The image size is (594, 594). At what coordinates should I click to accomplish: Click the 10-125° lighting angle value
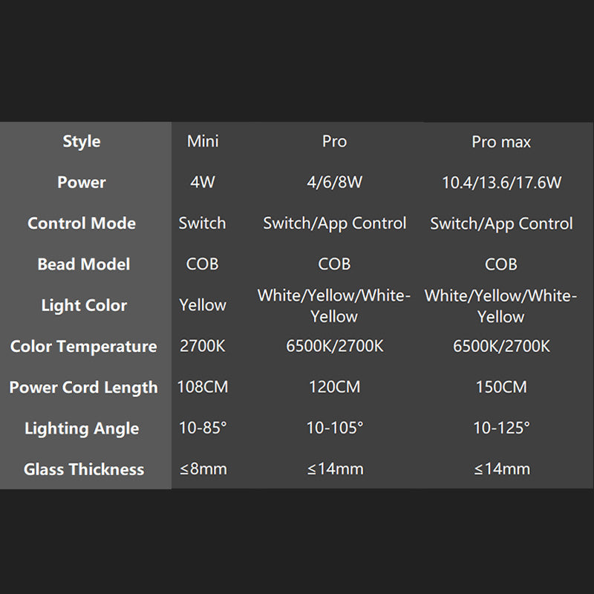501,428
